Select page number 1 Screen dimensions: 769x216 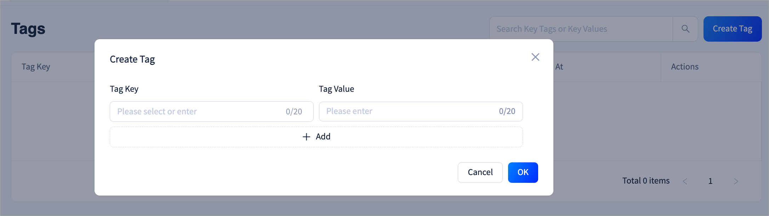(710, 181)
